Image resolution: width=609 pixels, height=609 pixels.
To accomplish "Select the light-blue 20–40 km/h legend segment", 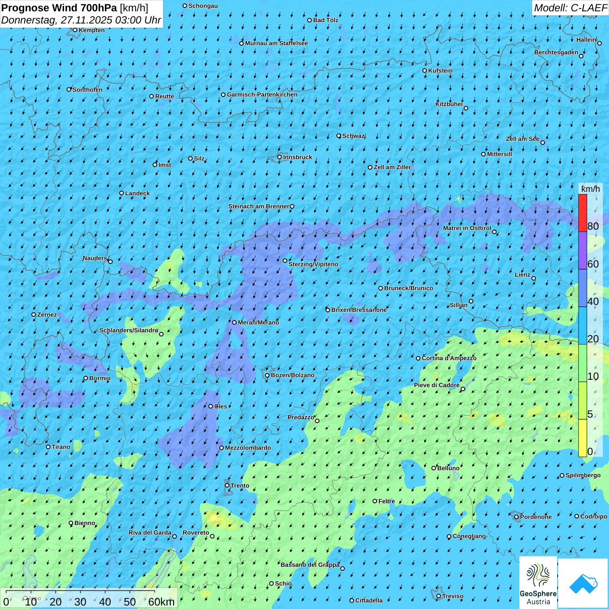I will coord(582,326).
